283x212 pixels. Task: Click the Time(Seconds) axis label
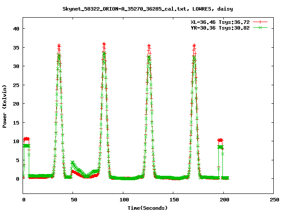coord(147,208)
